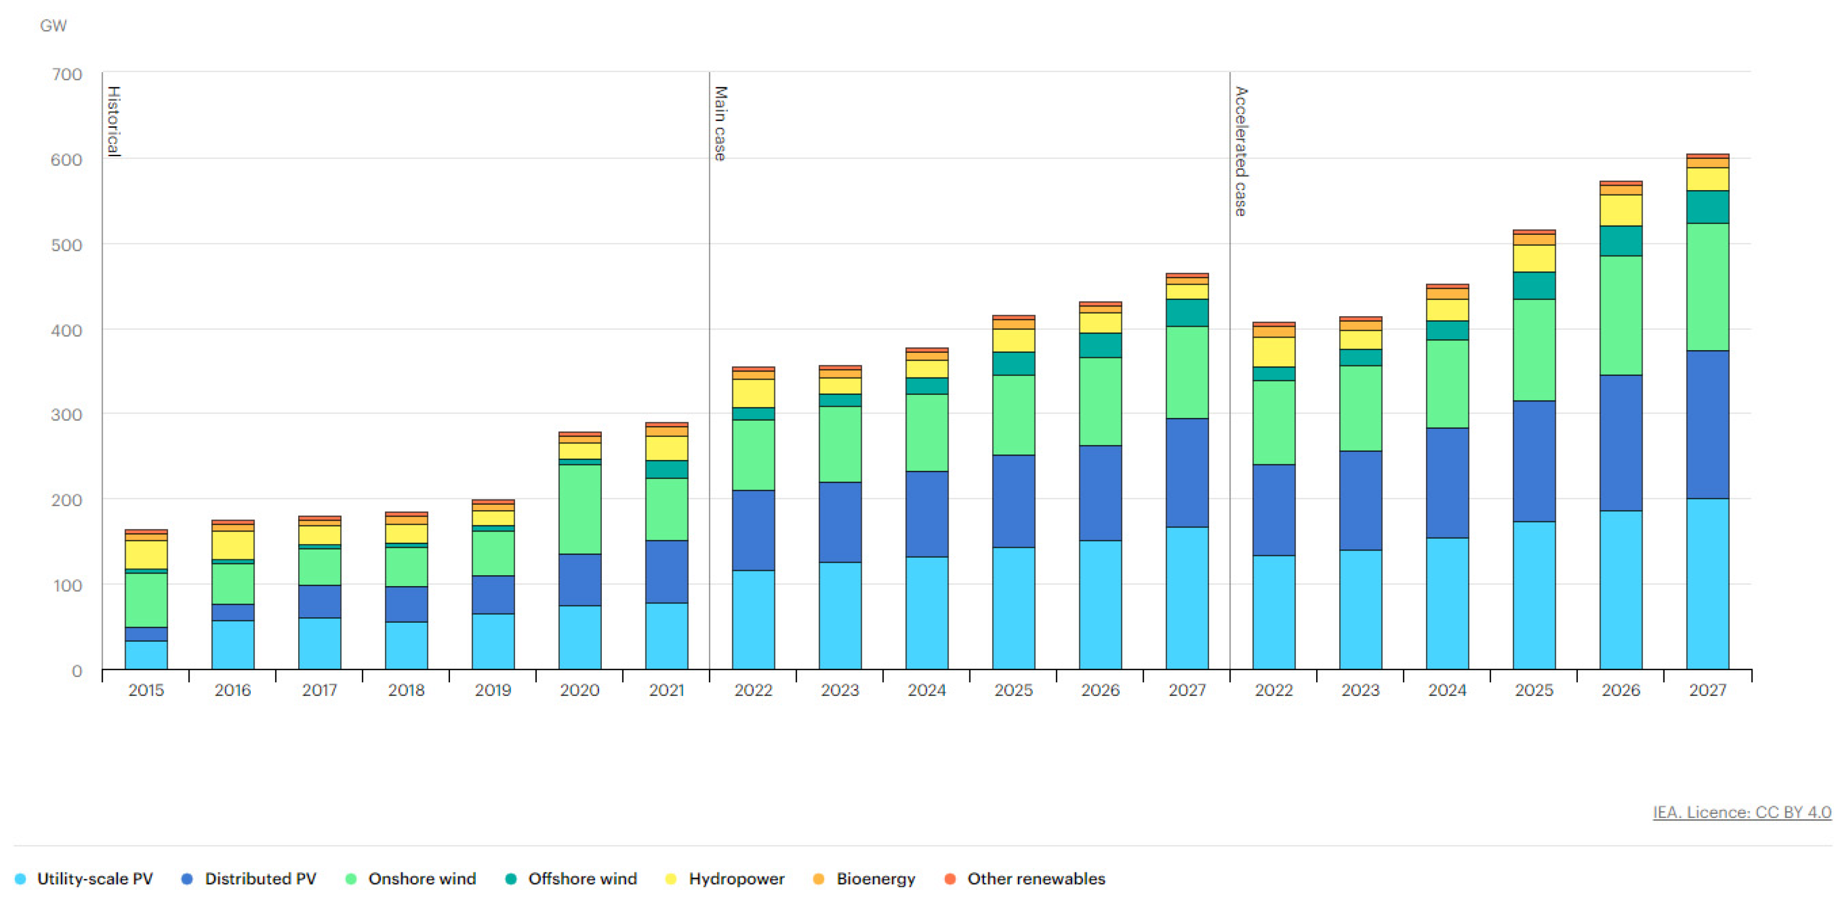The width and height of the screenshot is (1847, 898).
Task: Click the Main case 2022 utility-scale PV segment
Action: (x=753, y=620)
